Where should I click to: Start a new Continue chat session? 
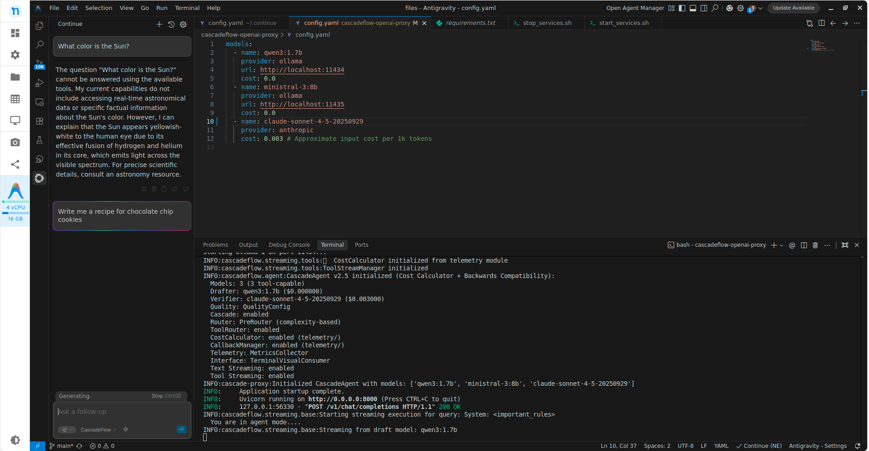159,24
